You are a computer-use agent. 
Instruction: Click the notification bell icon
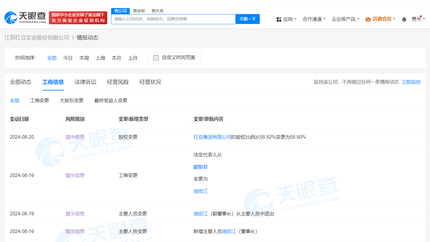coord(404,19)
